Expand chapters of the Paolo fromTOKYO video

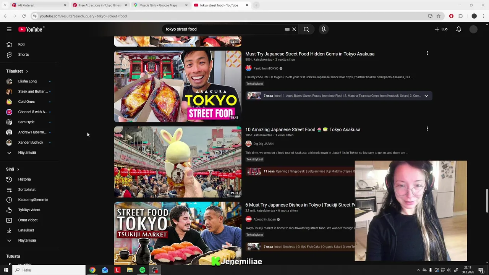(426, 96)
